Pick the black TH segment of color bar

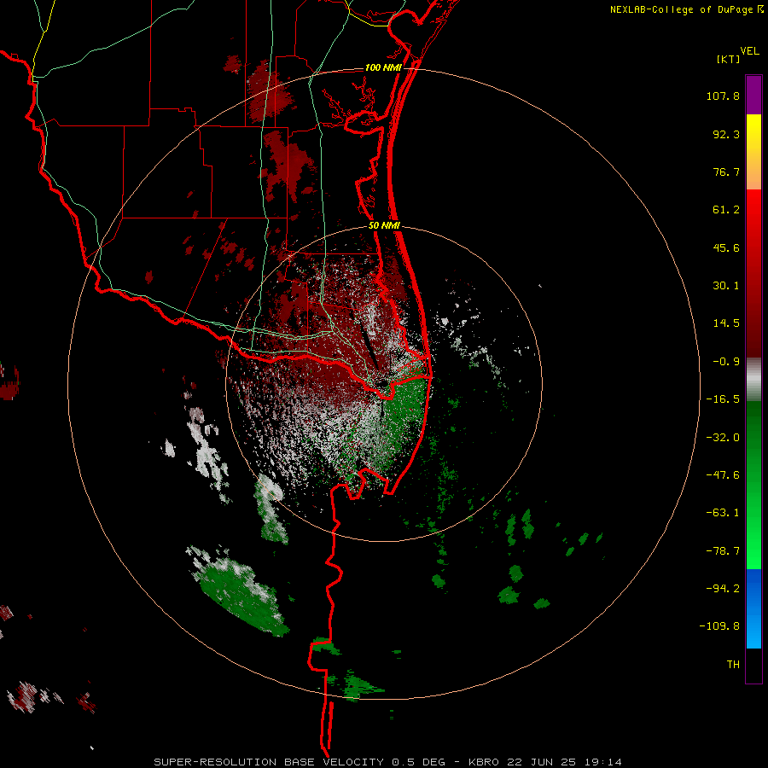[753, 665]
